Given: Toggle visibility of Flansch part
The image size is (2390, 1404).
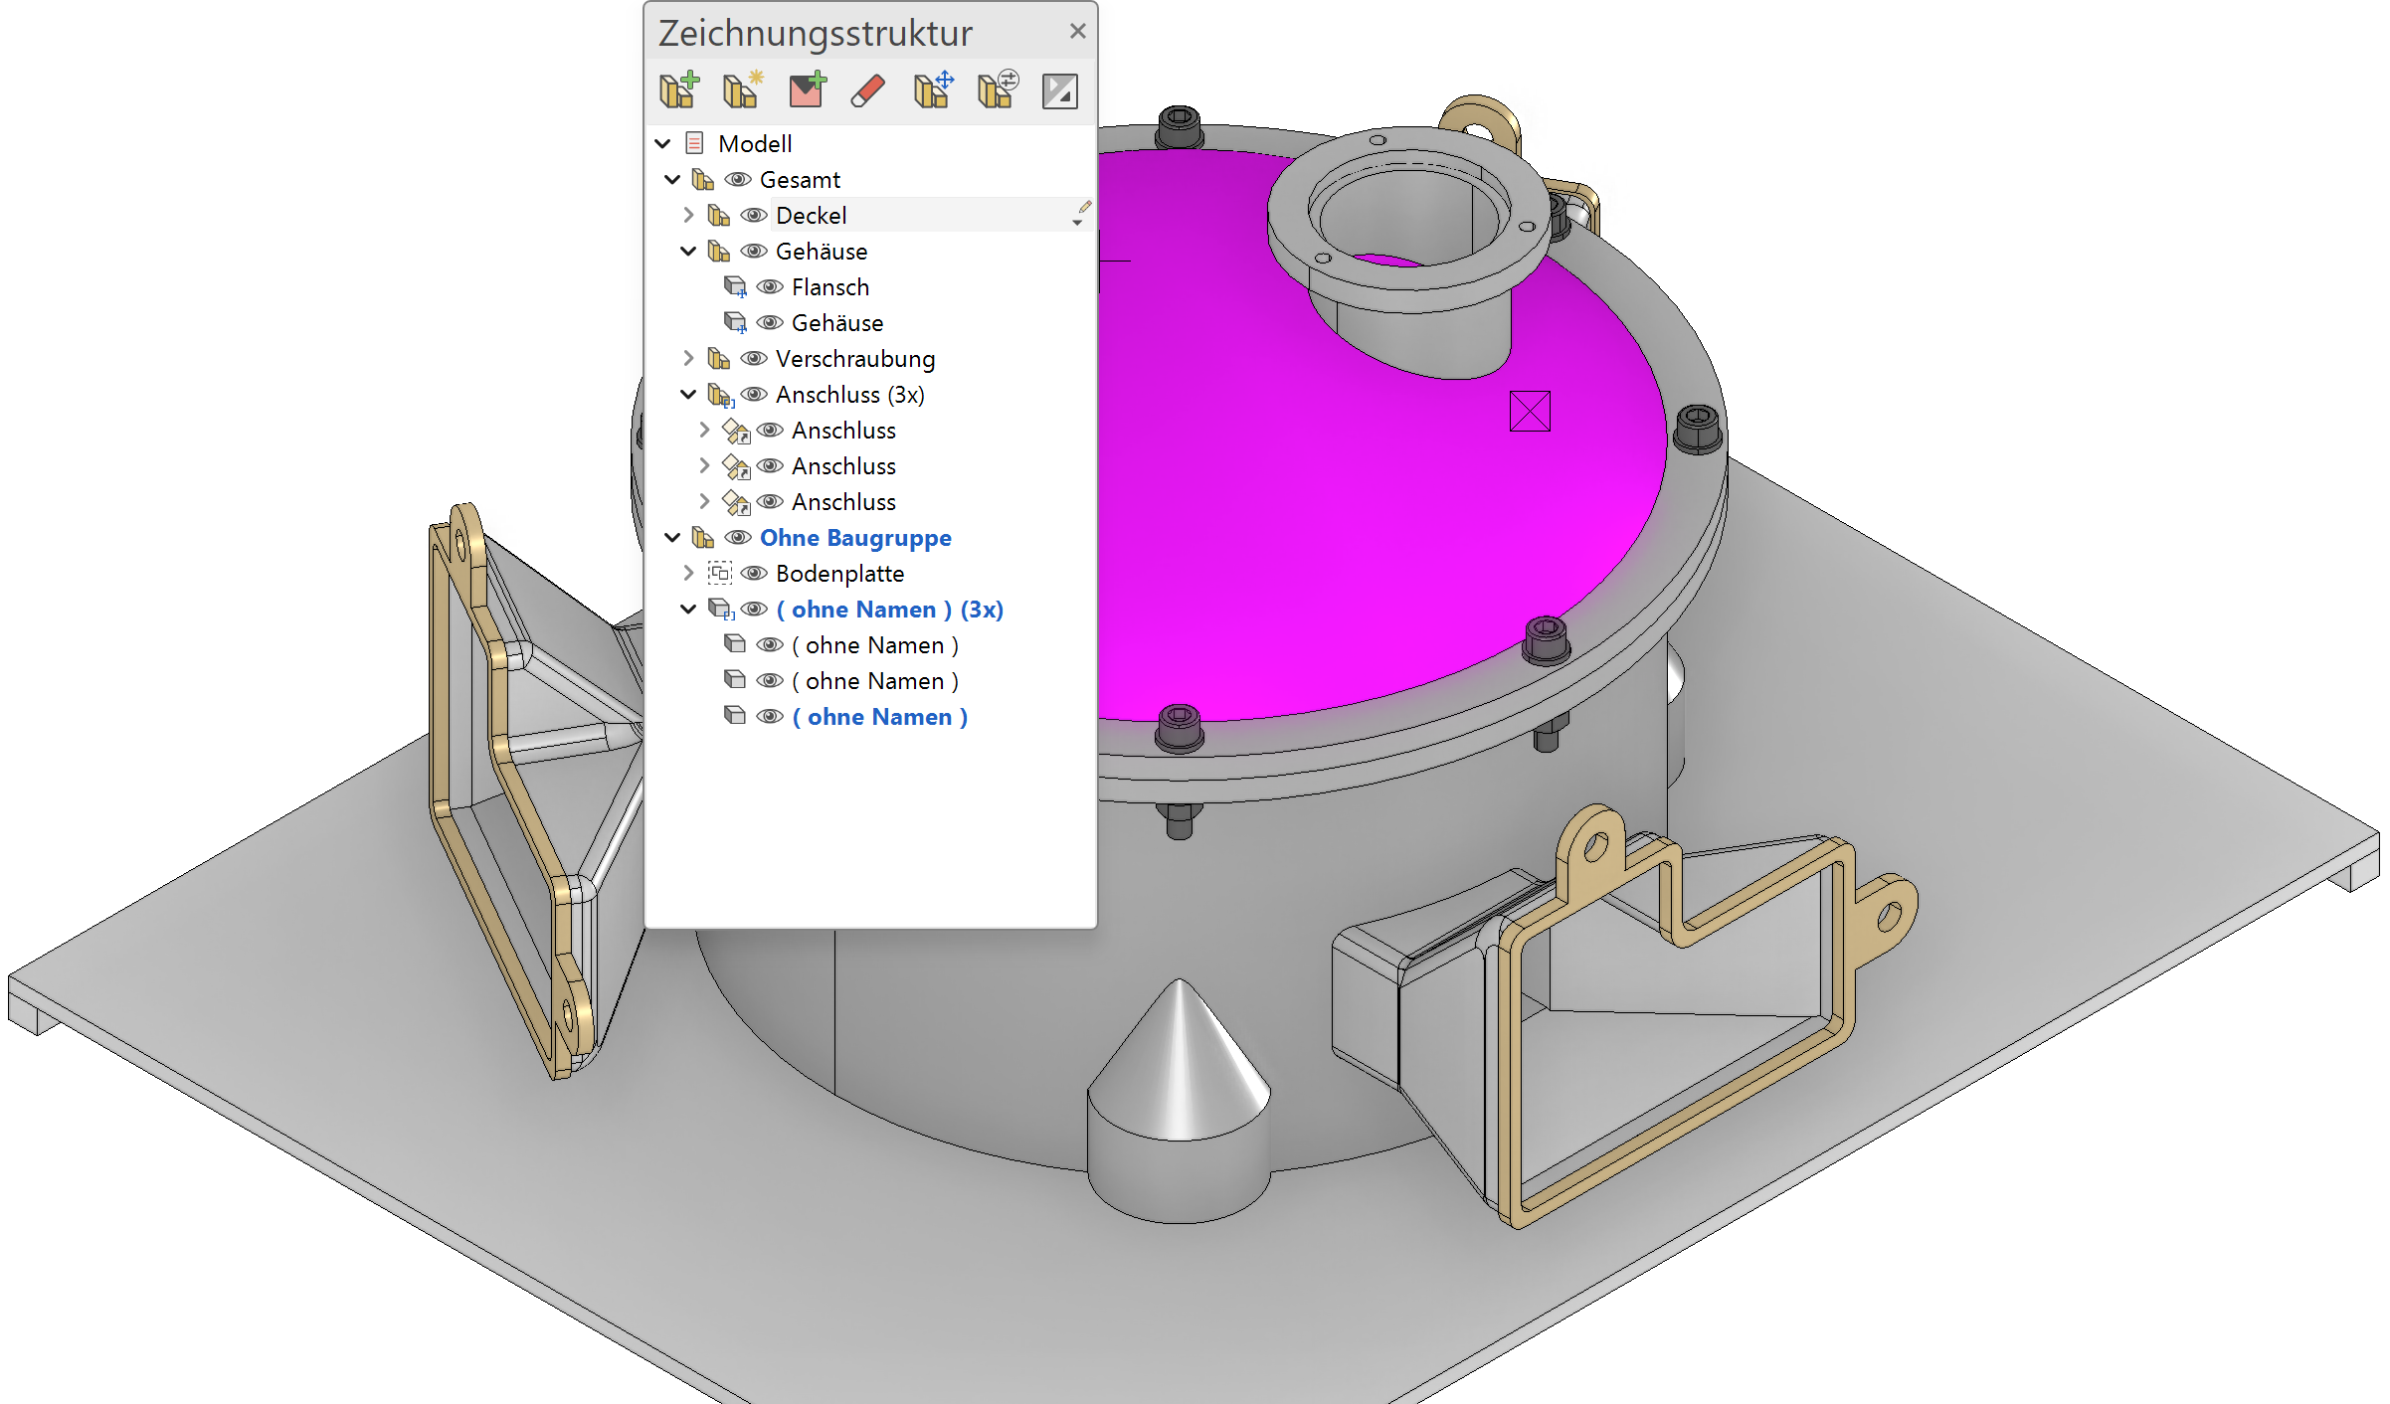Looking at the screenshot, I should [x=770, y=287].
